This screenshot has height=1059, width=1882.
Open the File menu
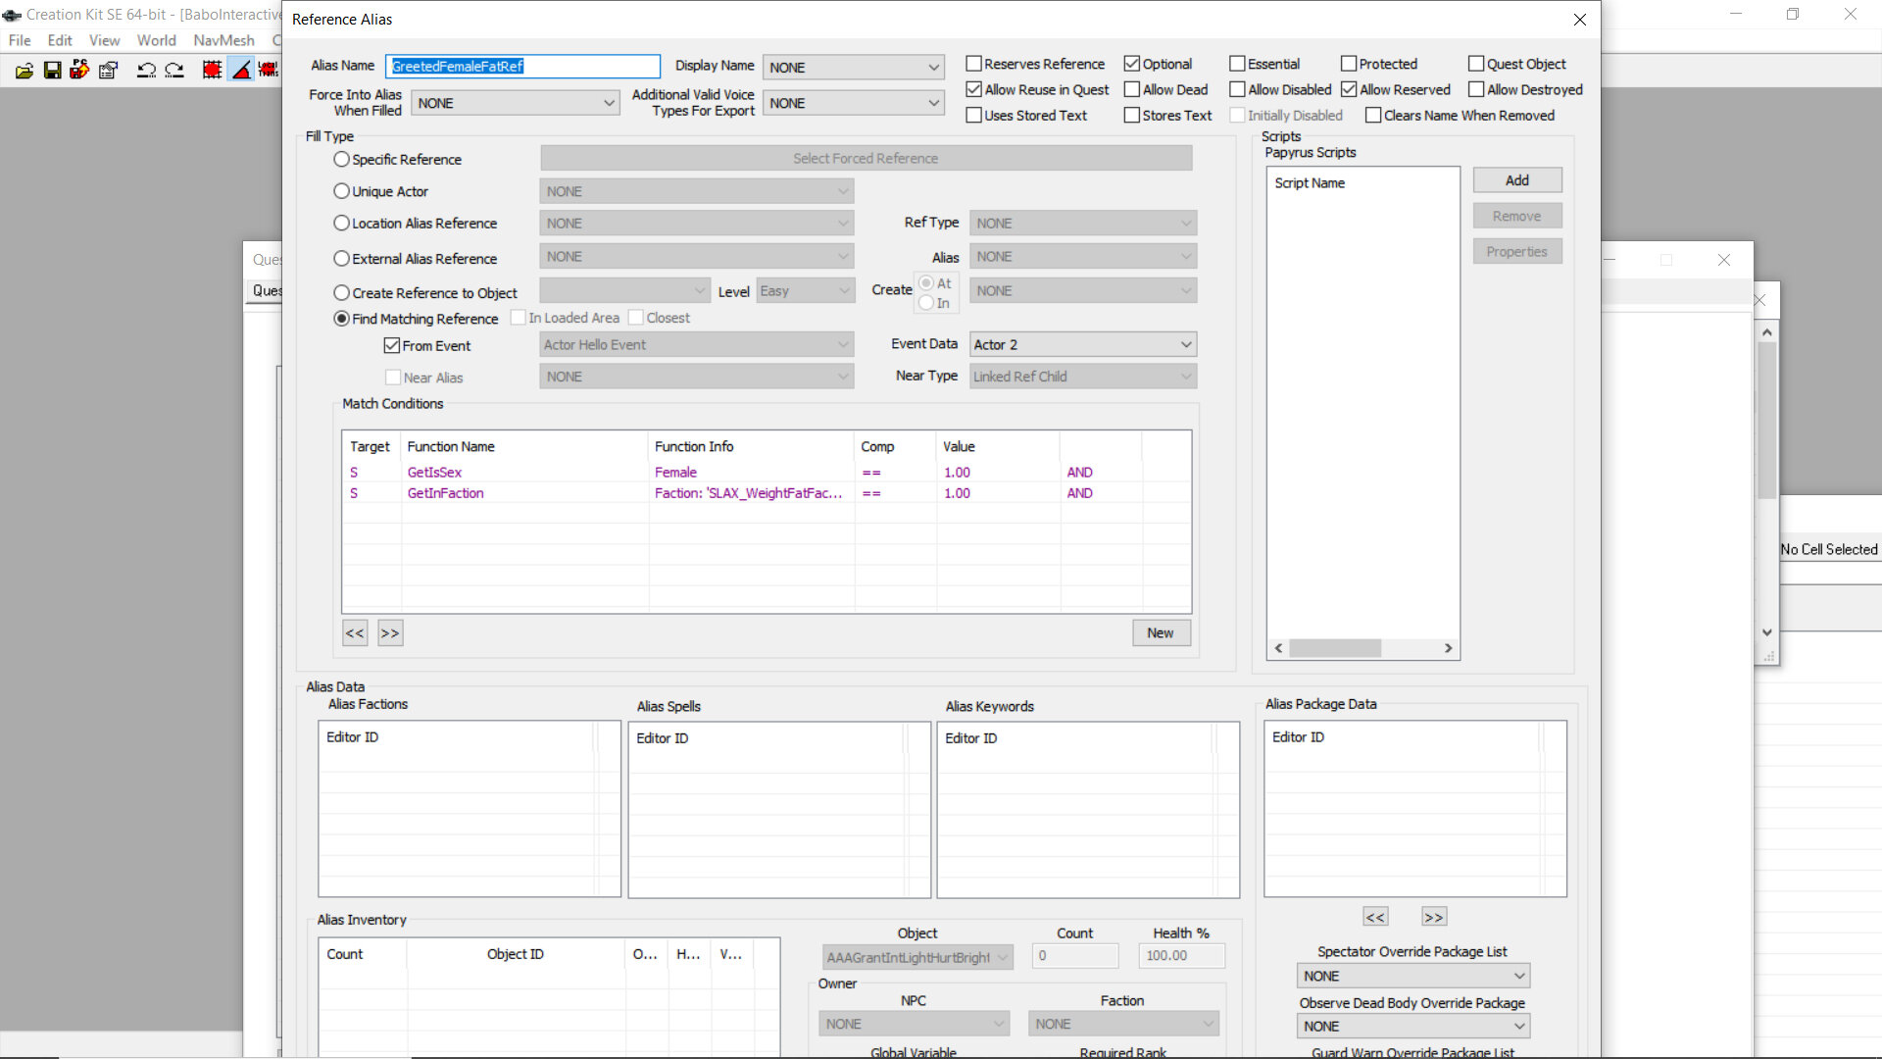(x=20, y=40)
